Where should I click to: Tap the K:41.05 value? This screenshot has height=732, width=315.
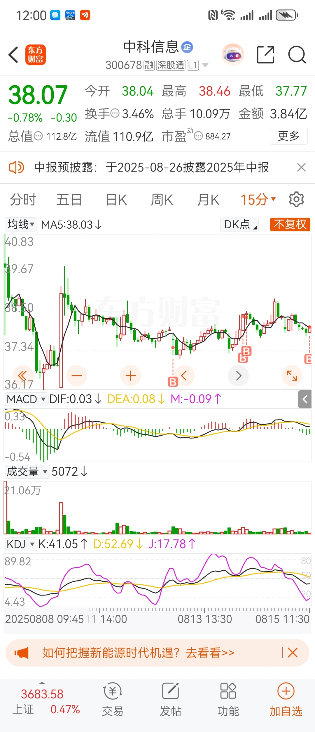click(63, 544)
